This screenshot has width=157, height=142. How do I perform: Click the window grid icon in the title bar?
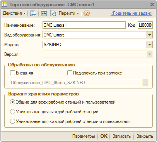tap(4, 5)
